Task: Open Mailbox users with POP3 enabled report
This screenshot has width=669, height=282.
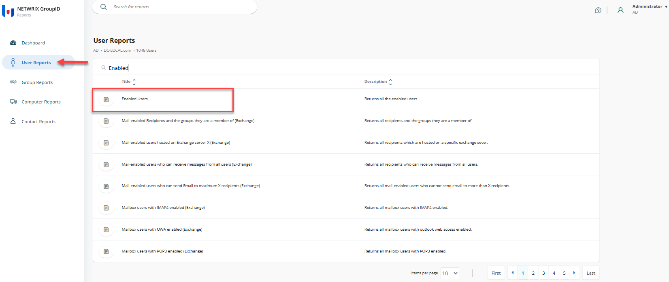Action: 162,251
